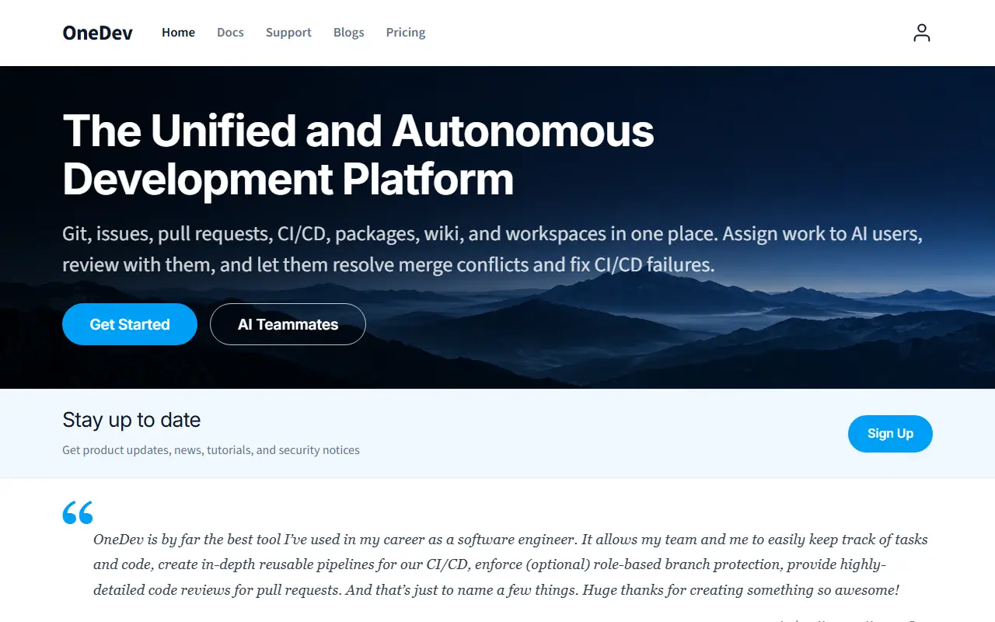The width and height of the screenshot is (995, 622).
Task: Click the "Get product updates, news, tutorials" text
Action: click(x=211, y=450)
